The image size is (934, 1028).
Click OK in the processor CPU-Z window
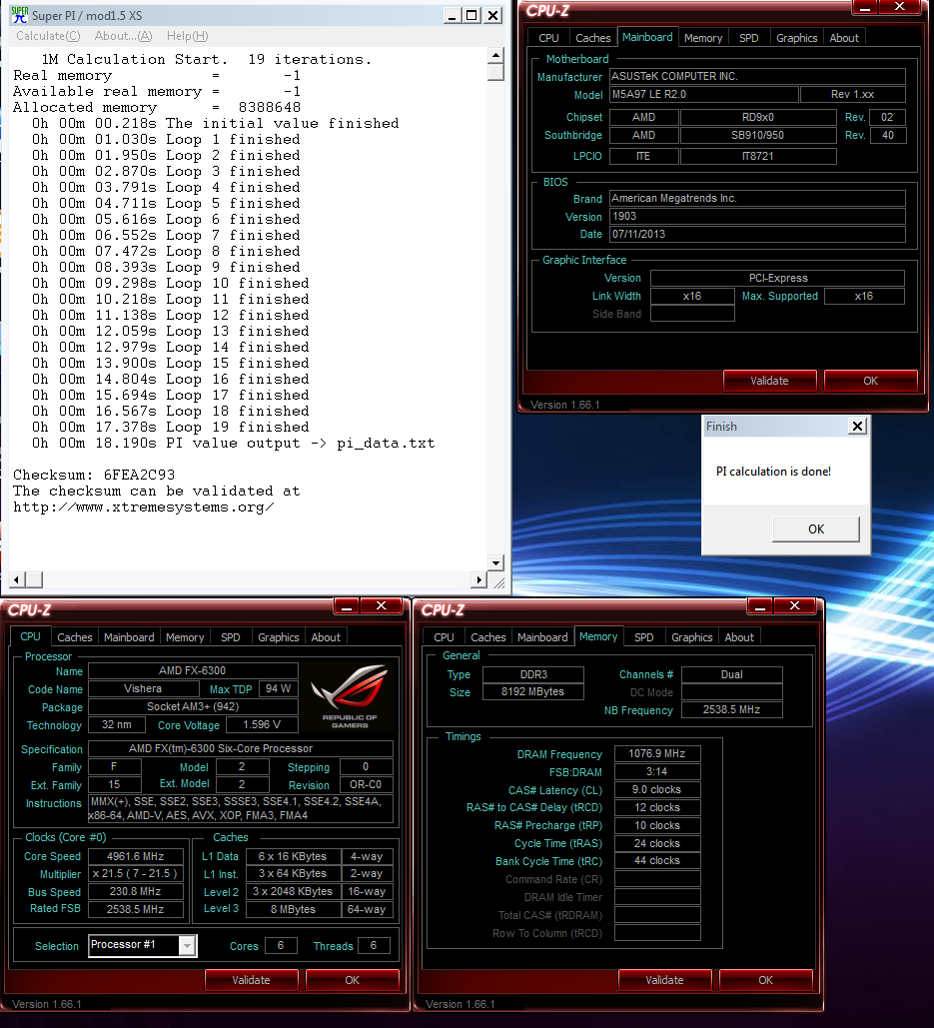click(352, 980)
